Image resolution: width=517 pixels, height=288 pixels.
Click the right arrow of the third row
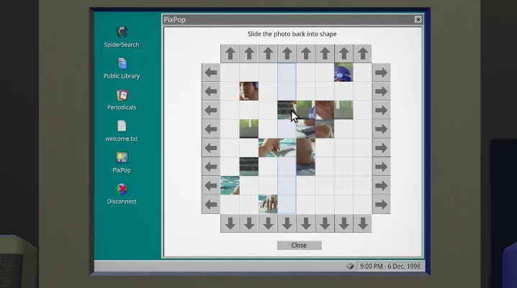(x=382, y=110)
